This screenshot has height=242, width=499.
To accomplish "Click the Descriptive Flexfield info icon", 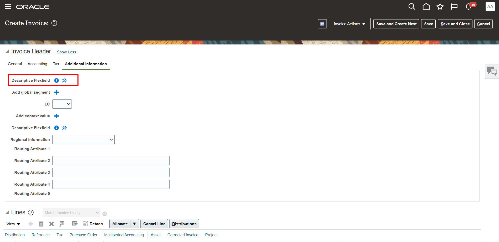I will click(56, 80).
